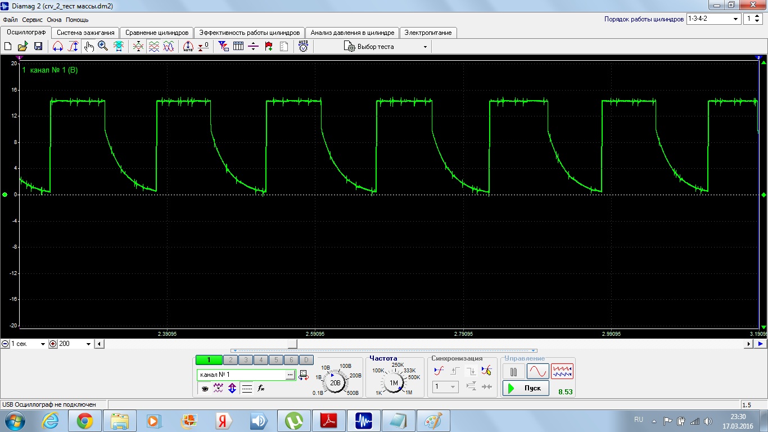768x432 pixels.
Task: Open the cylinder firing order 1-3-4-2 dropdown
Action: pyautogui.click(x=714, y=19)
